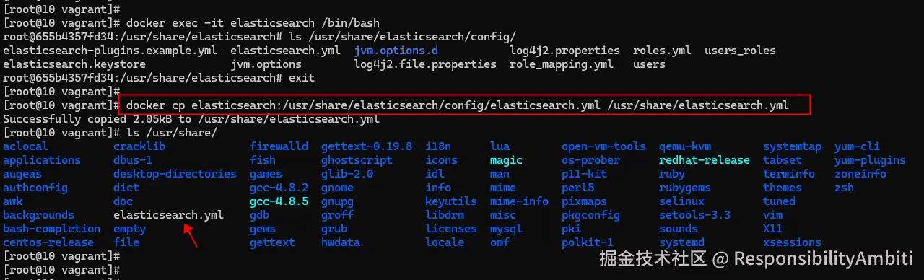This screenshot has width=924, height=280.
Task: Select the 'bash-completion' directory entry
Action: click(x=51, y=229)
